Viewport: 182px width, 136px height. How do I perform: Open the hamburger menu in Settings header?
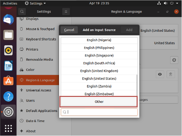[x=66, y=12]
